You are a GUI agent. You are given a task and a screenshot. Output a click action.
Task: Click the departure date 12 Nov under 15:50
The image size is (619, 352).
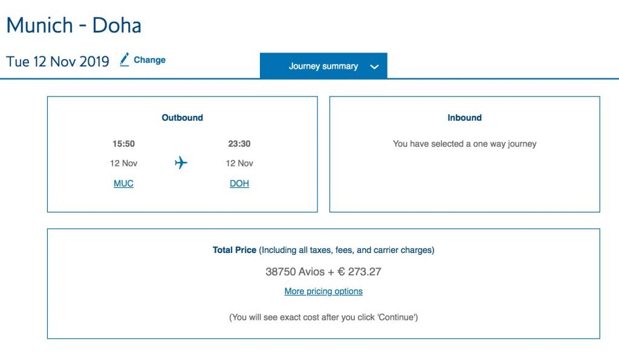(x=123, y=163)
